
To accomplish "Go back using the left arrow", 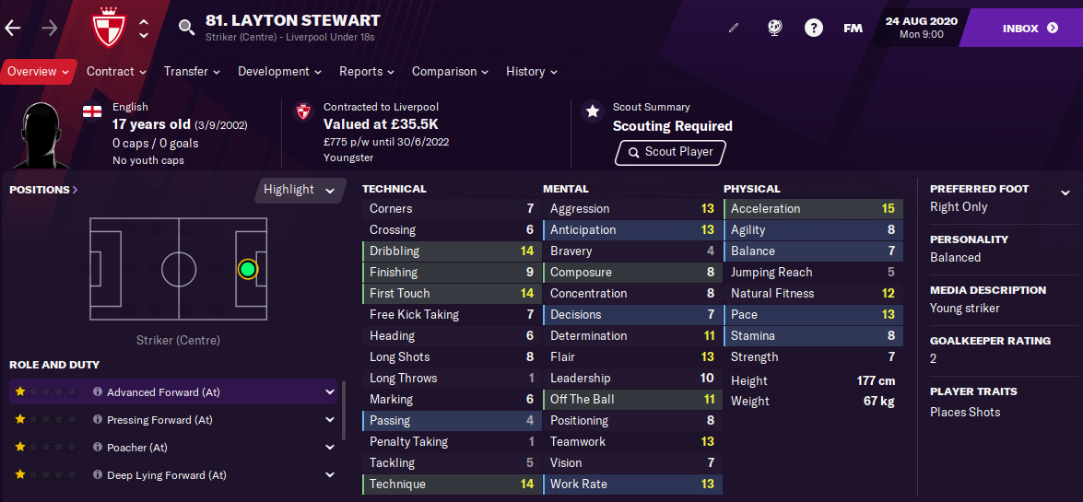I will click(13, 29).
